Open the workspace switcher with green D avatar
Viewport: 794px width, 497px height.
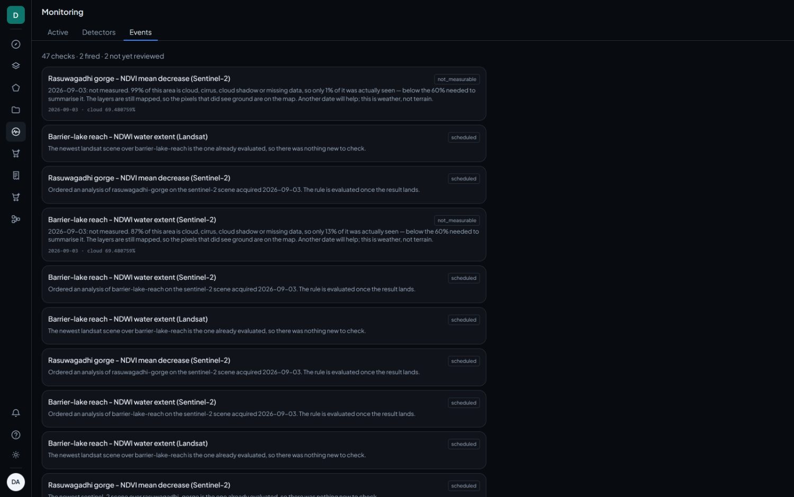pos(15,15)
